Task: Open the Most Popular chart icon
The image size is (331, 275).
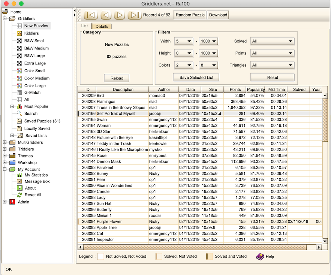Action: coord(19,106)
